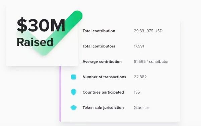This screenshot has height=126, width=201.
Task: Click the 22,882 transactions value
Action: 140,77
